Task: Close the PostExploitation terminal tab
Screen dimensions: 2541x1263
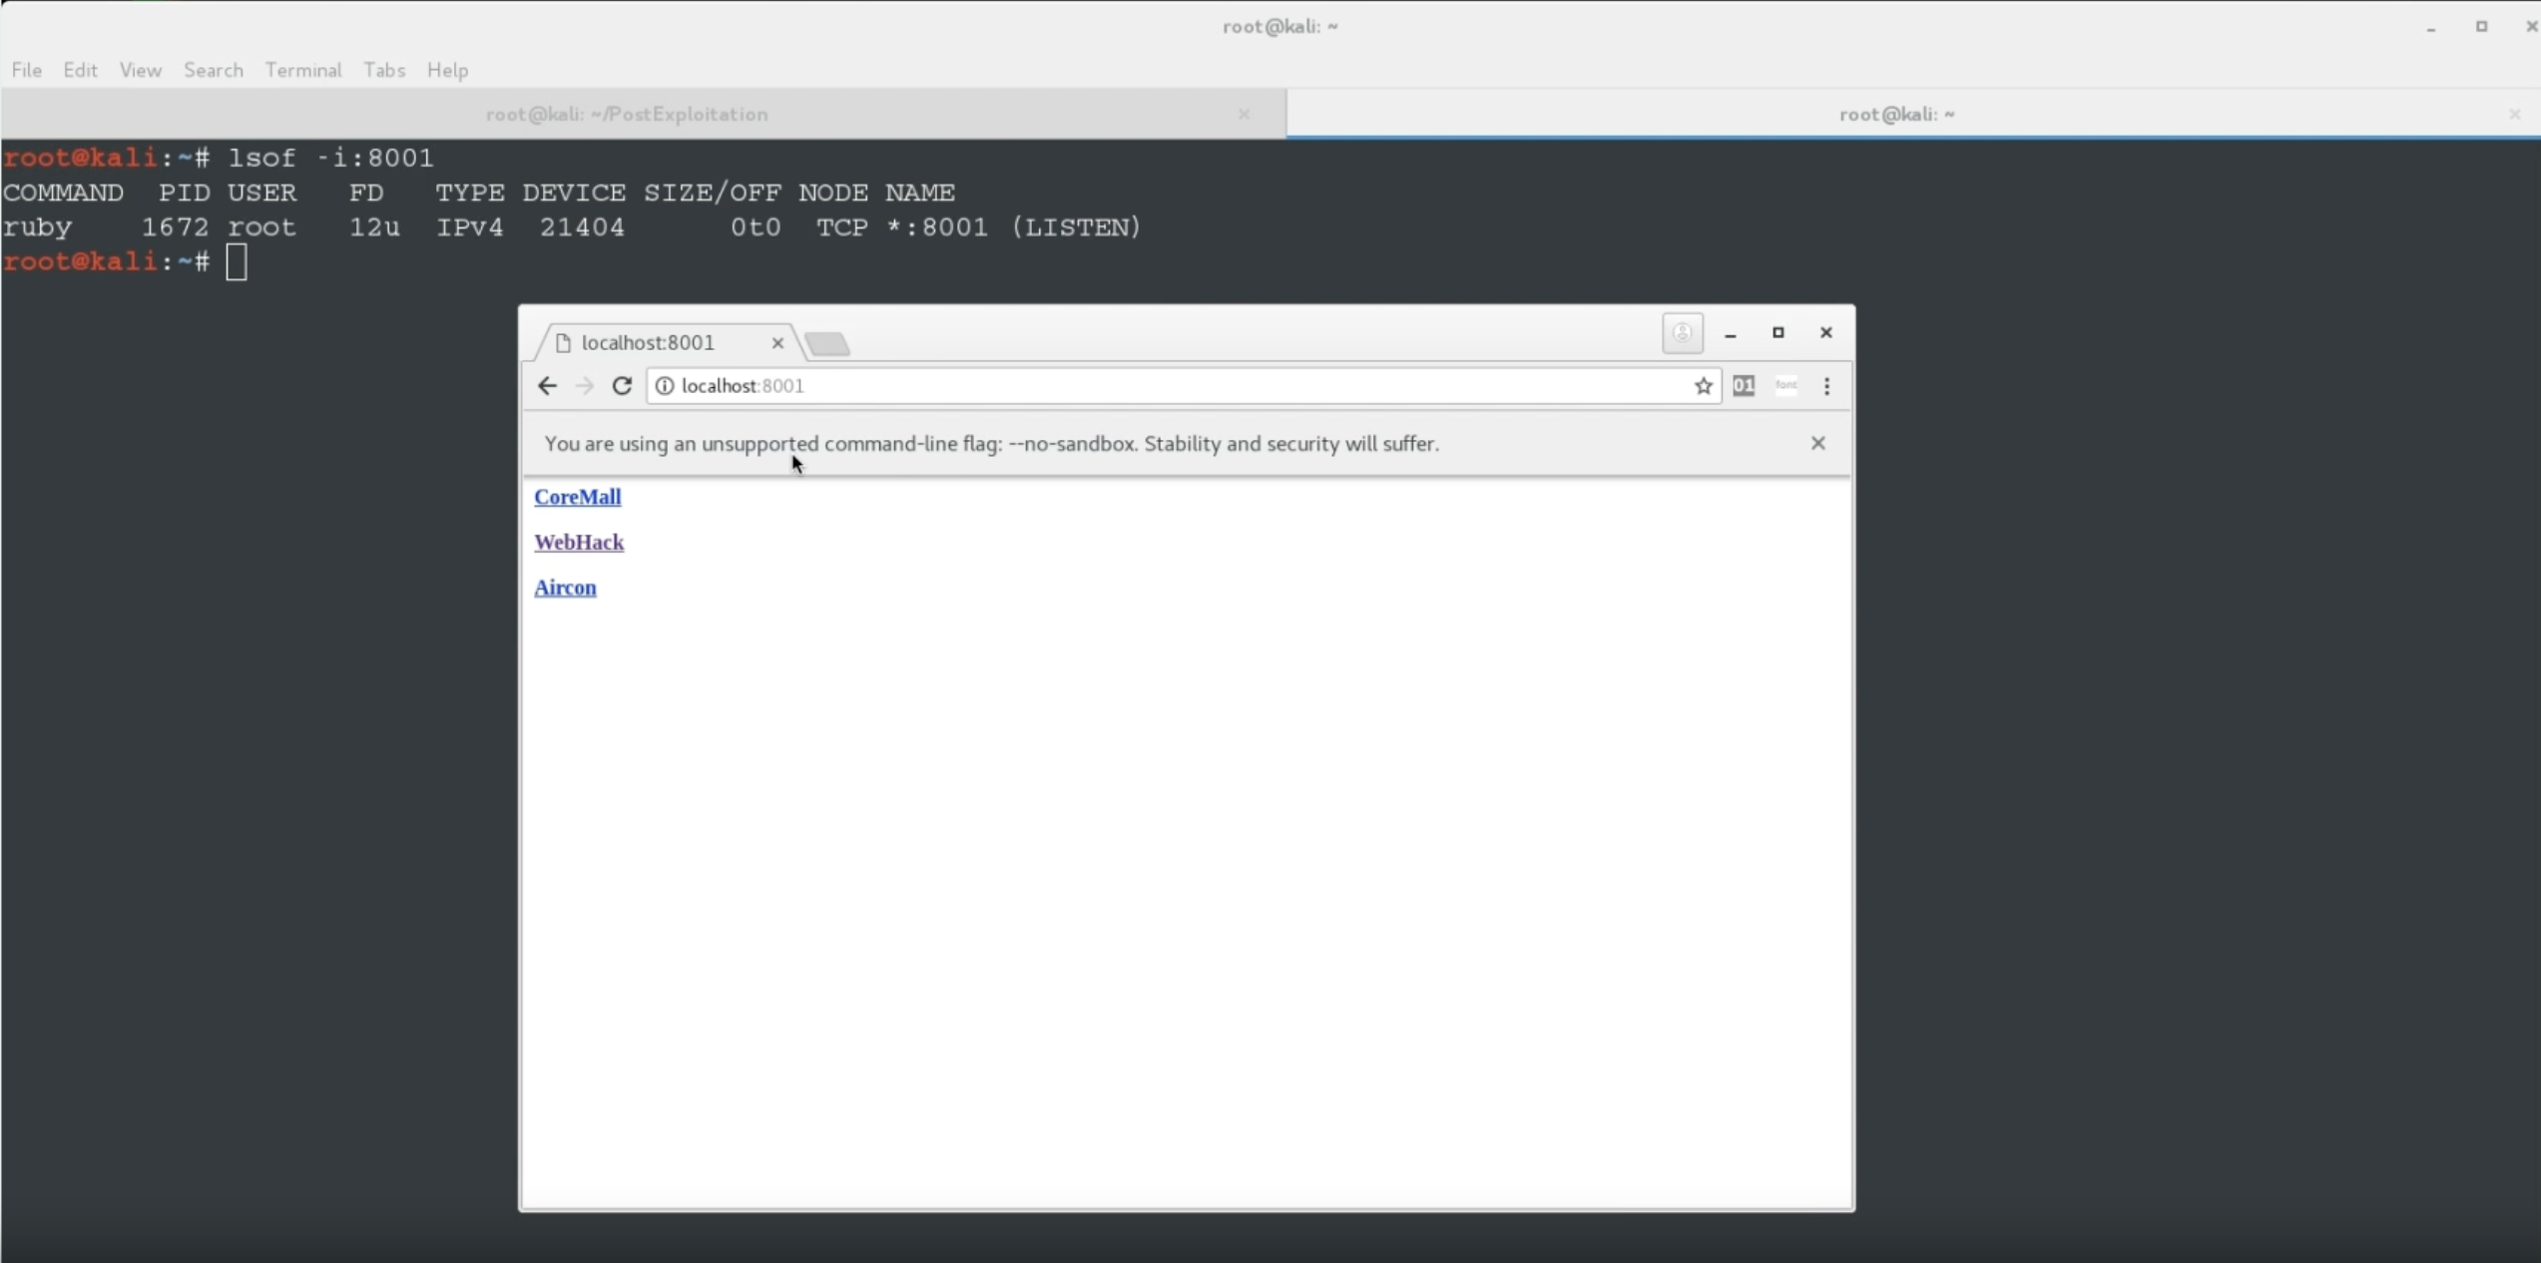Action: point(1244,114)
